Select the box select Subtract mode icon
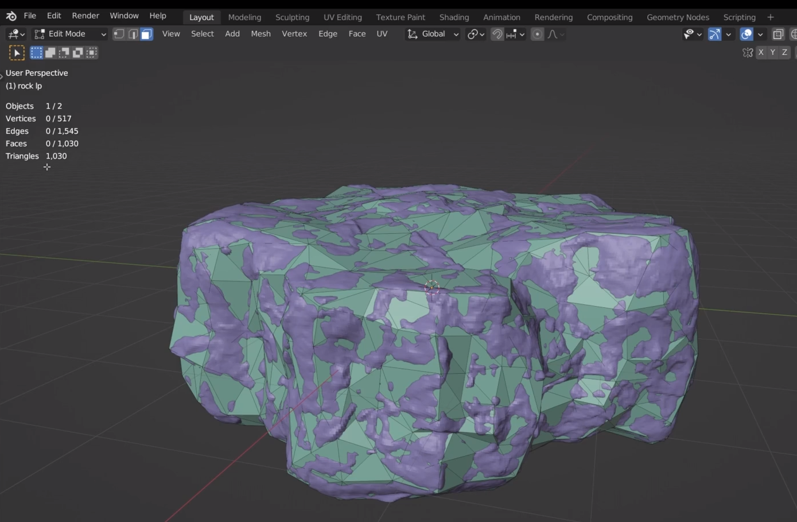The image size is (797, 522). pyautogui.click(x=63, y=52)
